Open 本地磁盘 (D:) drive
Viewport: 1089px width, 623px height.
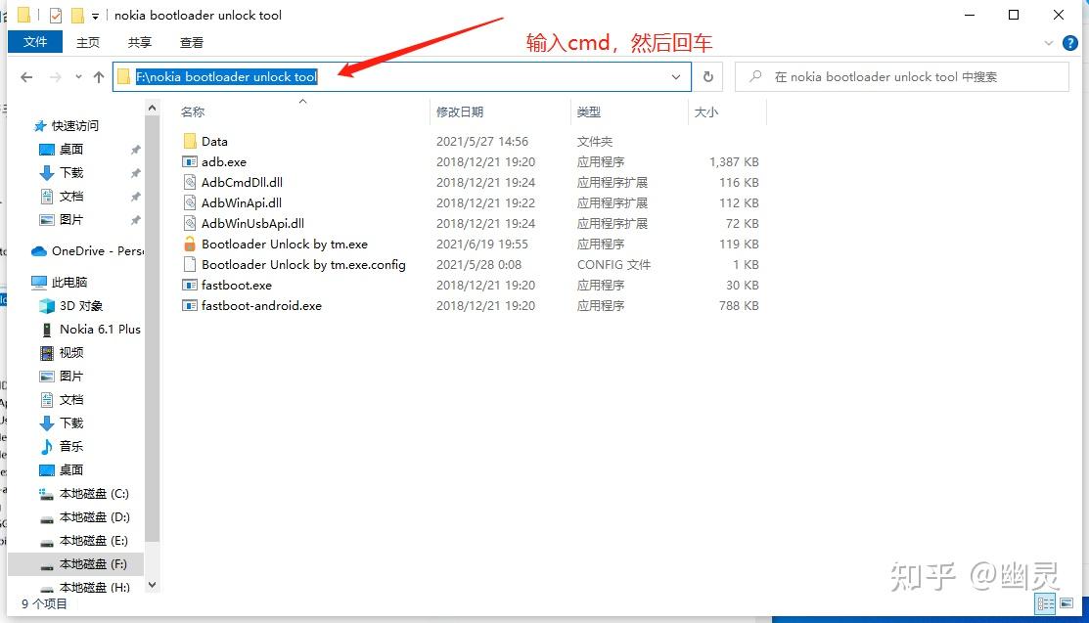[x=94, y=517]
